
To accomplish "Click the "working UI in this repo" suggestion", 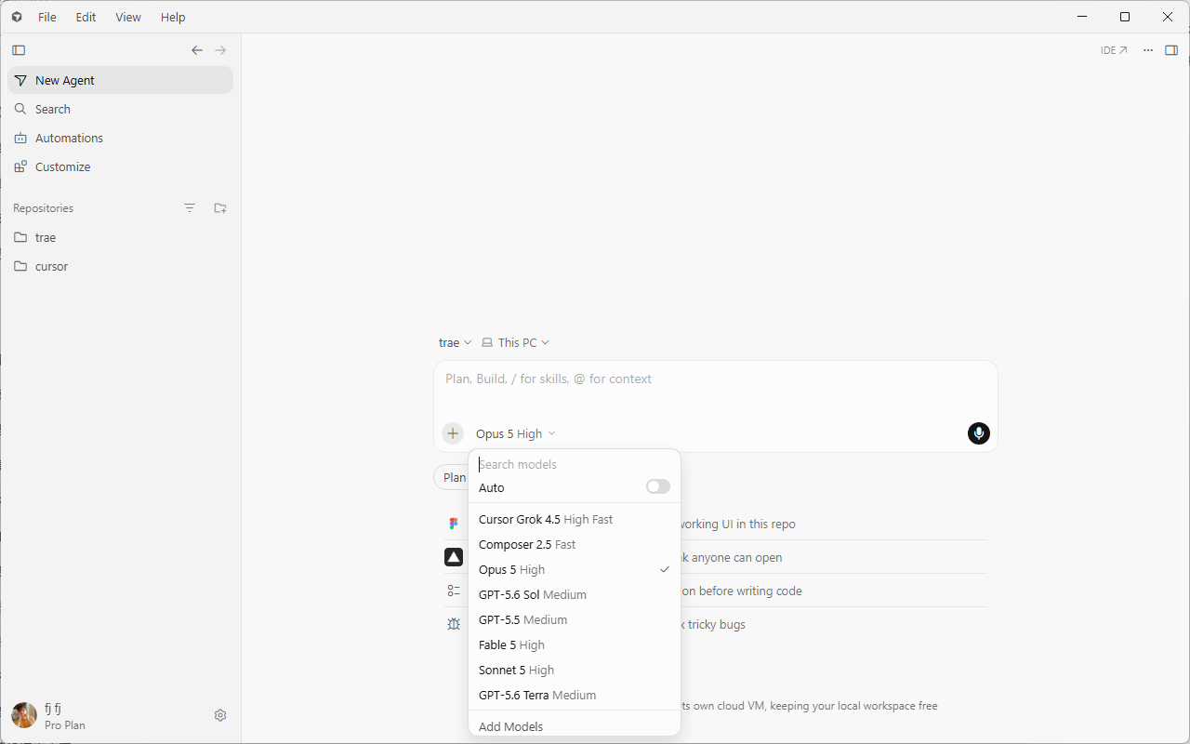I will (738, 525).
